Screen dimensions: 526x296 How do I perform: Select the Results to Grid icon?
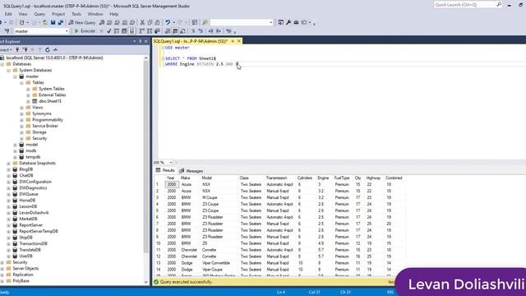175,31
